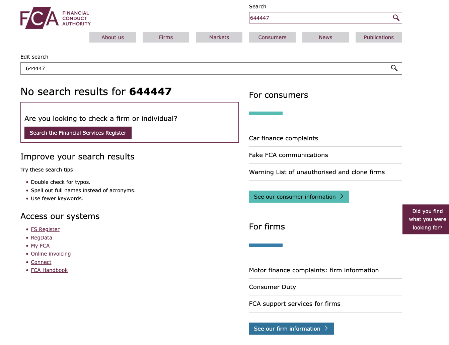Open the About us menu

(113, 38)
